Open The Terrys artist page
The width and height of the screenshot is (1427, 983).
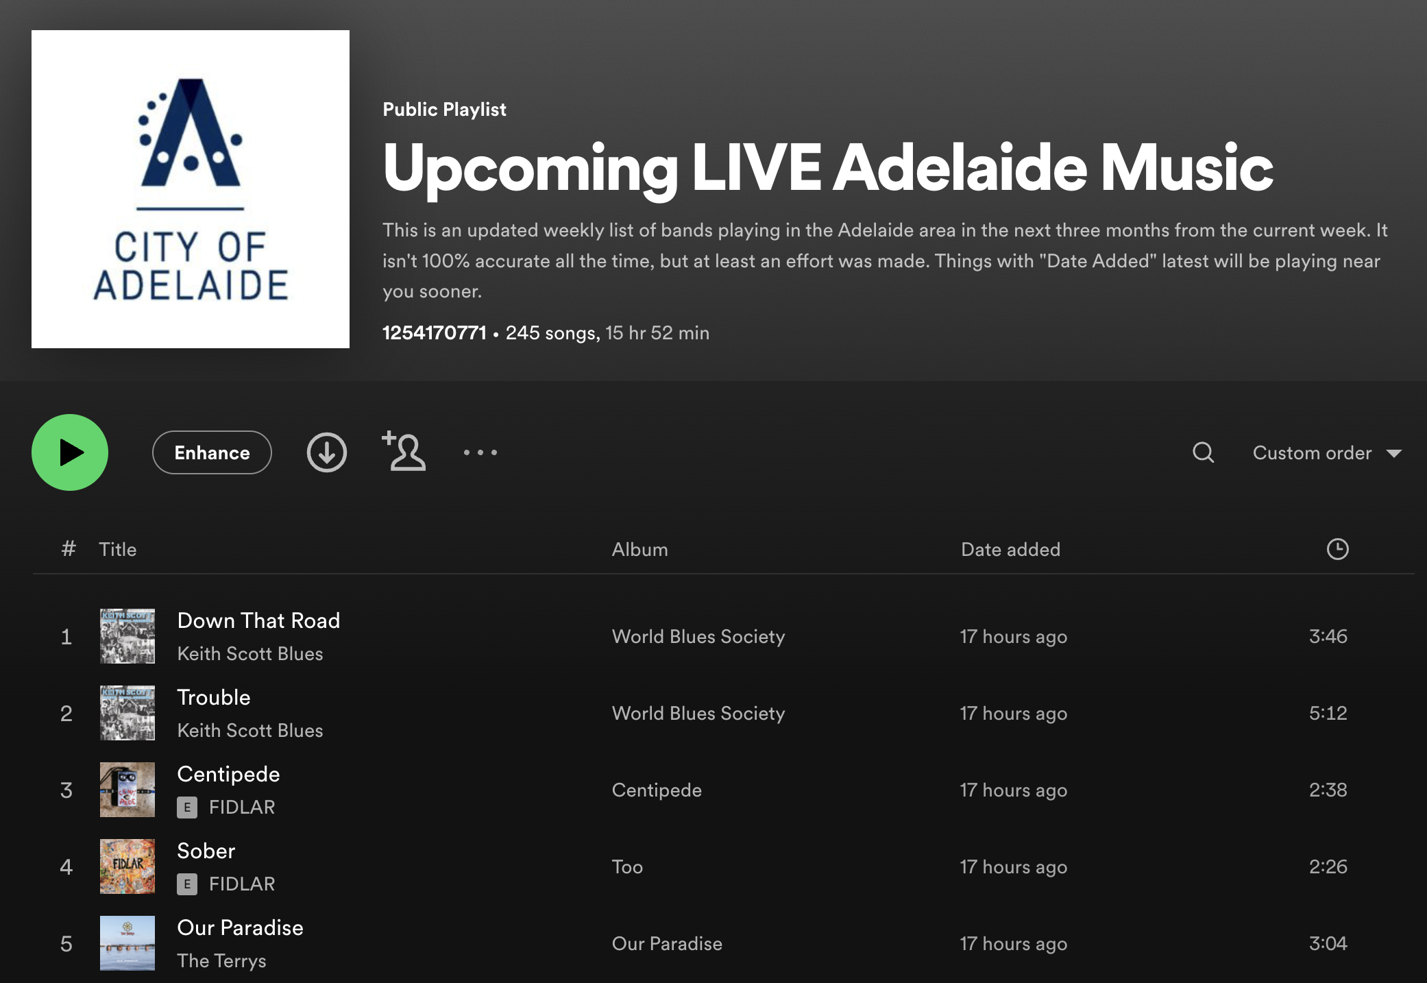221,961
